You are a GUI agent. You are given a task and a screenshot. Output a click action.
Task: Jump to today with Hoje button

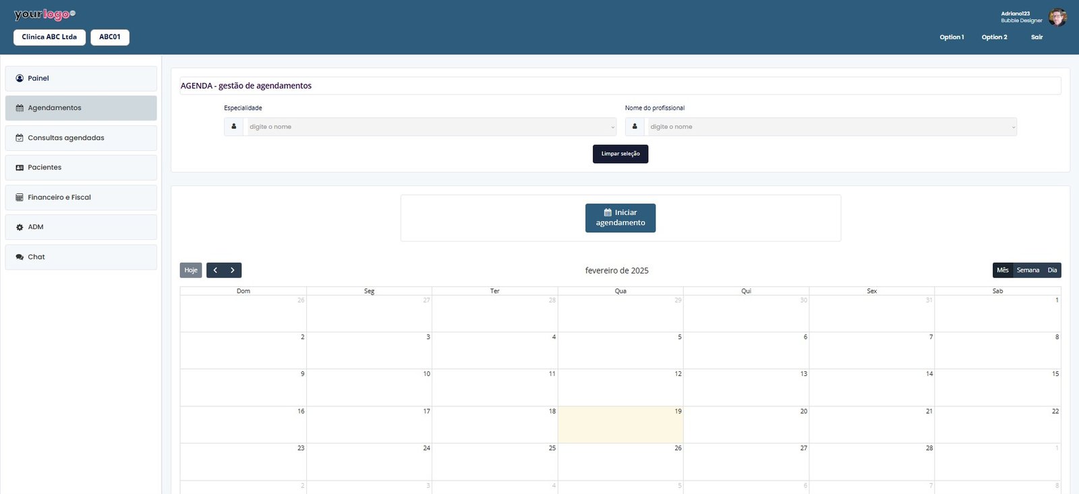click(x=191, y=270)
